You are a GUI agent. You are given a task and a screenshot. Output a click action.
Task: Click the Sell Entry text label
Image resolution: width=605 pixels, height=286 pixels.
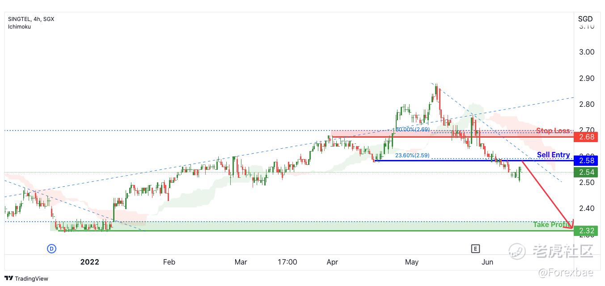554,155
